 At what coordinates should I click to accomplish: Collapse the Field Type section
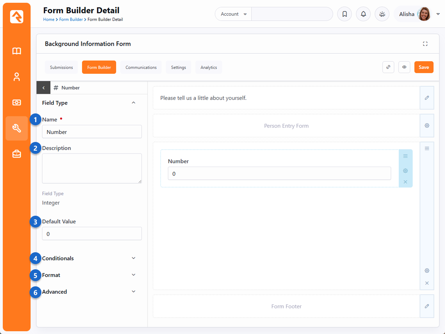pyautogui.click(x=133, y=103)
